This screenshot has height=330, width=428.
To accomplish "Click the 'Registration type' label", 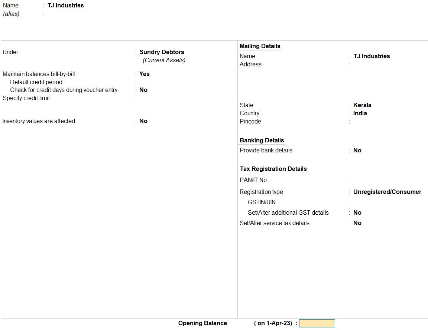I will 261,192.
